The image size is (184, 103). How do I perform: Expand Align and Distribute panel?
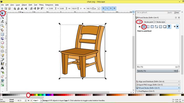(x=158, y=81)
